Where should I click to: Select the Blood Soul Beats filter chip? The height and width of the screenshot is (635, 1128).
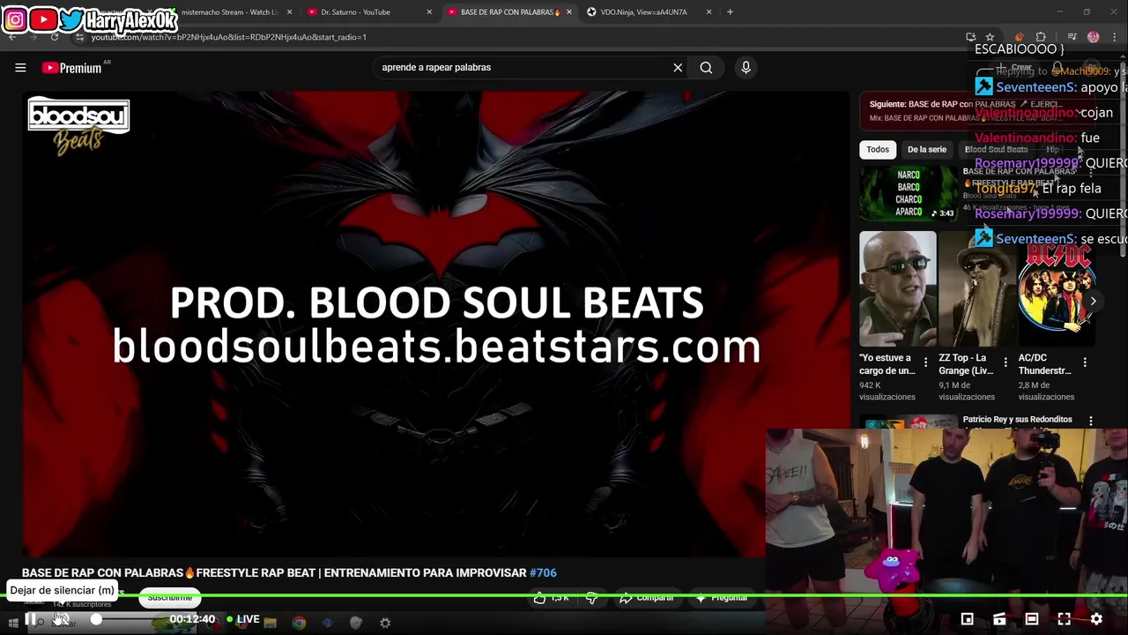click(x=996, y=150)
